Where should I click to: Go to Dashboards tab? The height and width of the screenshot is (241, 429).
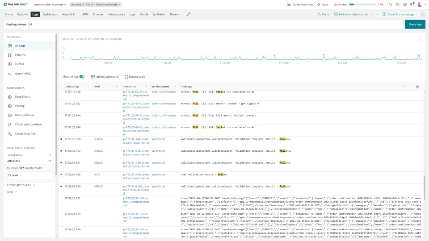[50, 14]
